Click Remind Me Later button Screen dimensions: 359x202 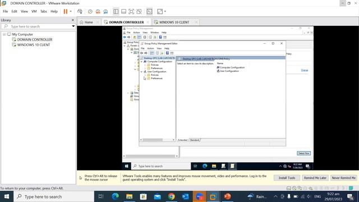315,178
